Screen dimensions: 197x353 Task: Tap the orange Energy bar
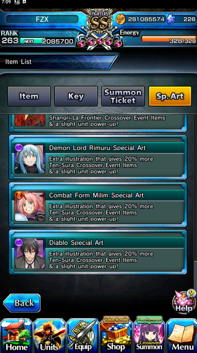[x=168, y=39]
